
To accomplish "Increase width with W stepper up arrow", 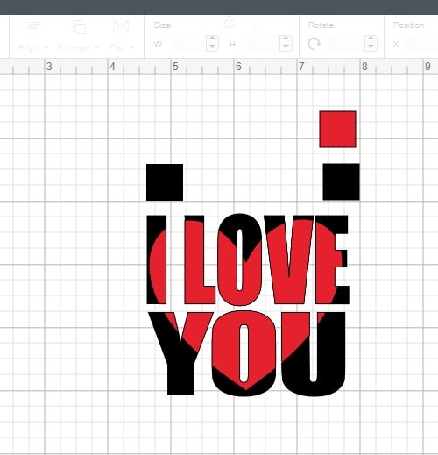I will point(212,39).
